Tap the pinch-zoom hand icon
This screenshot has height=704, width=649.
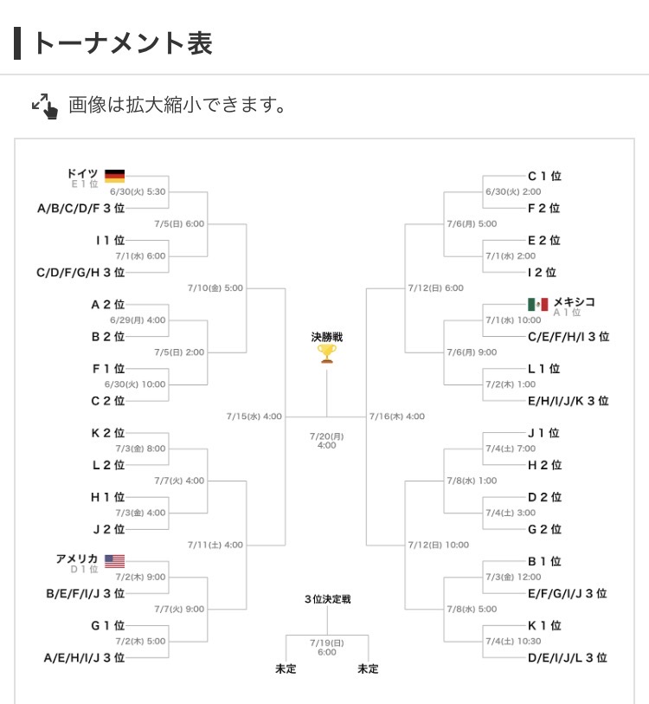click(45, 106)
